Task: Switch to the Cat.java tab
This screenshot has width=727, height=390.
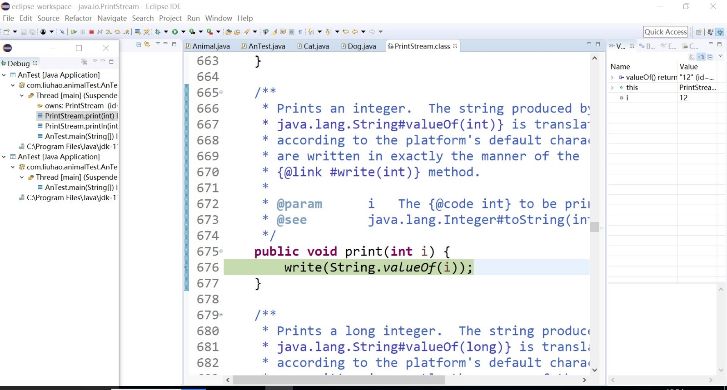Action: pyautogui.click(x=313, y=46)
